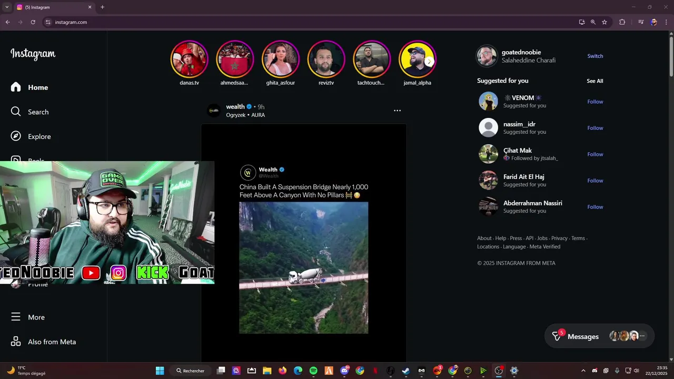Open the Chrome profile avatar
This screenshot has width=674, height=379.
tap(653, 22)
